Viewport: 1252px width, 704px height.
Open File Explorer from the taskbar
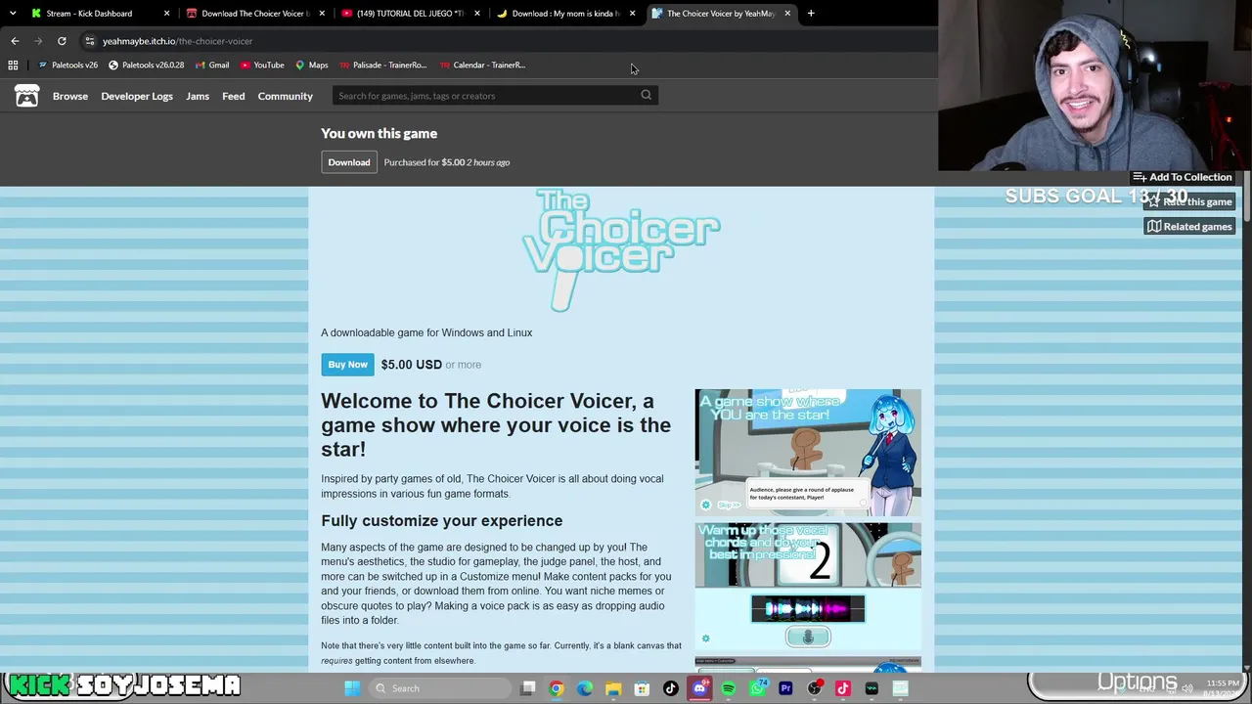pos(613,688)
